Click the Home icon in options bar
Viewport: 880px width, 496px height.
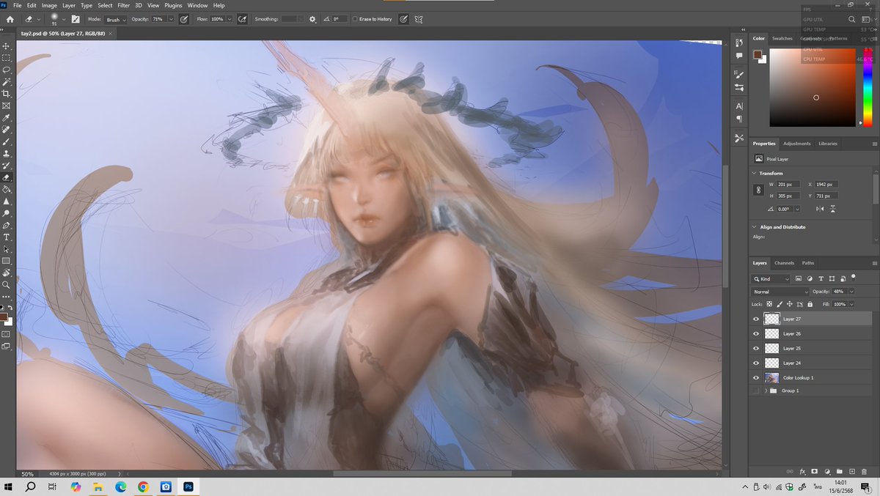pyautogui.click(x=10, y=19)
